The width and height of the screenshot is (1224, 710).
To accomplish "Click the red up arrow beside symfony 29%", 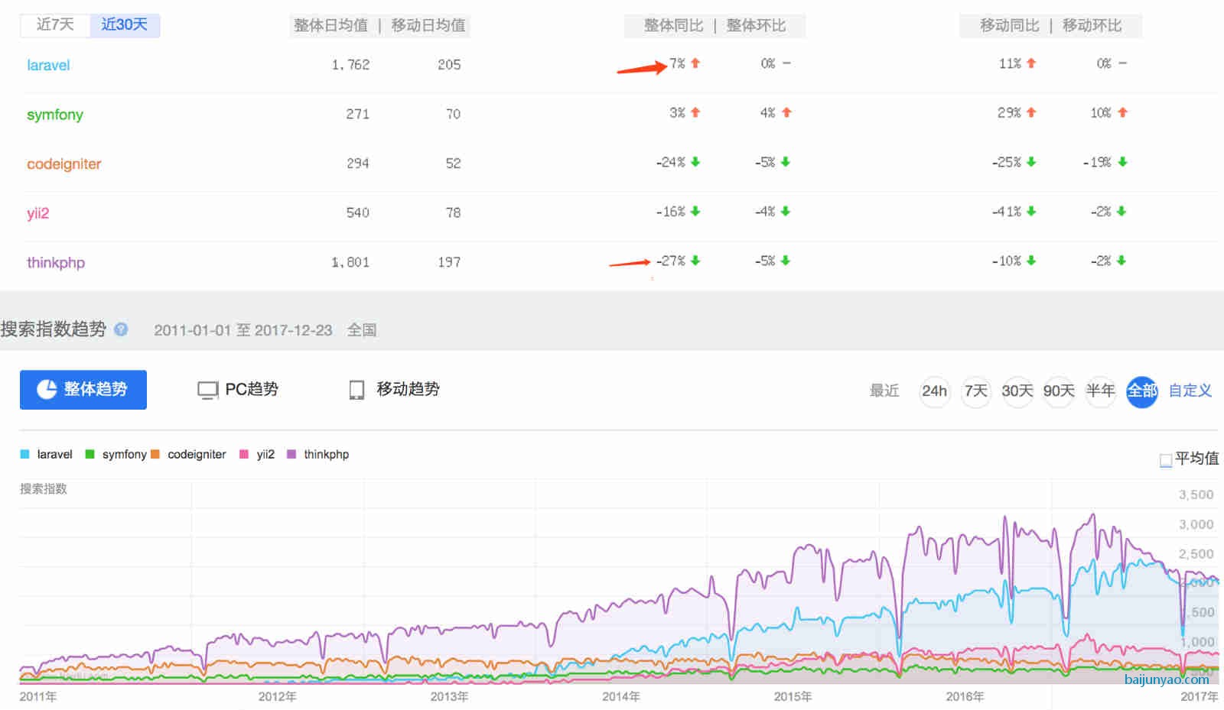I will (x=1031, y=112).
